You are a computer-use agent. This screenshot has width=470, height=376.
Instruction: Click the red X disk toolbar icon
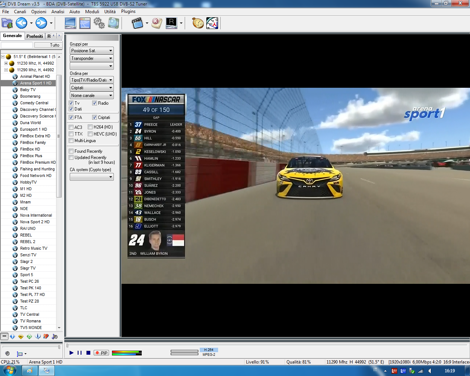[157, 23]
